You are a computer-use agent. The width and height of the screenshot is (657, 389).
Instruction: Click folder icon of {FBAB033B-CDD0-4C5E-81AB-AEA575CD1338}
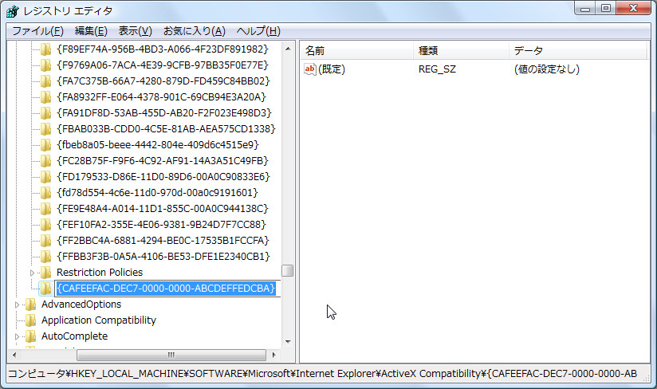point(45,129)
